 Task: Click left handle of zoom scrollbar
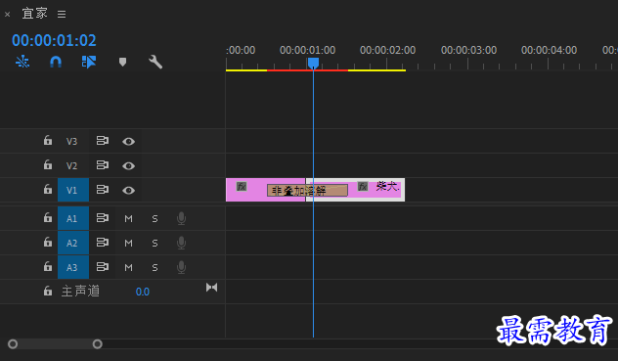pos(13,344)
